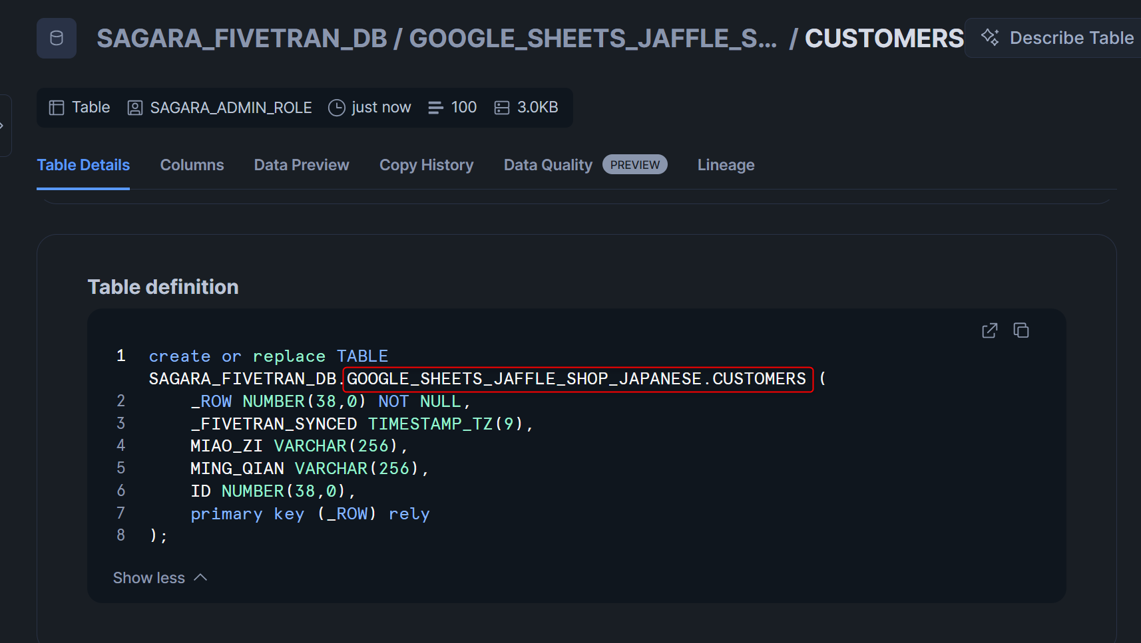Click the storage size icon beside 3.0KB
1141x643 pixels.
(x=502, y=108)
